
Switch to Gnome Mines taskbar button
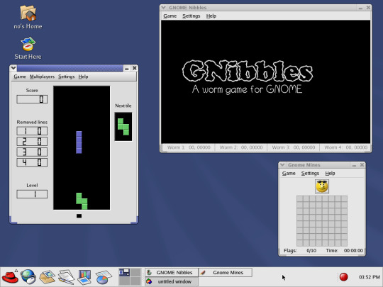point(226,272)
